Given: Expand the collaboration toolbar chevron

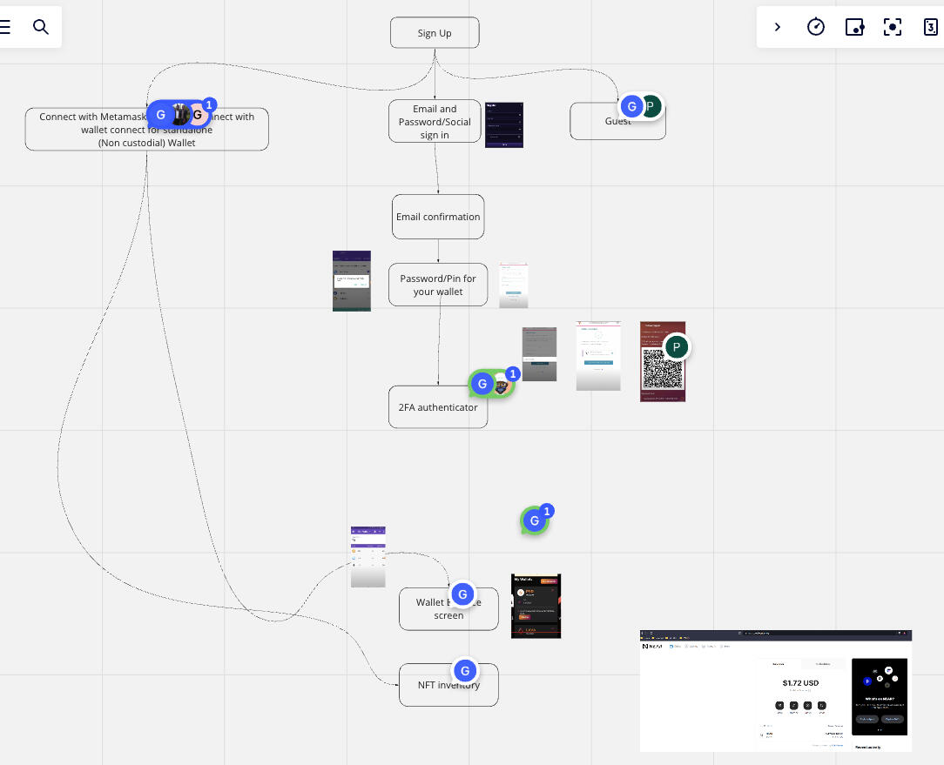Looking at the screenshot, I should coord(778,28).
